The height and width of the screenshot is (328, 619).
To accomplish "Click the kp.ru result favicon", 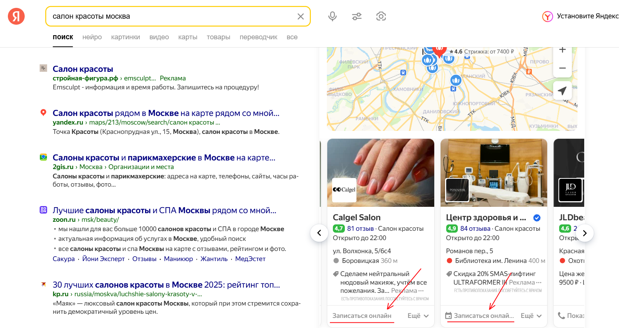I will (x=43, y=284).
